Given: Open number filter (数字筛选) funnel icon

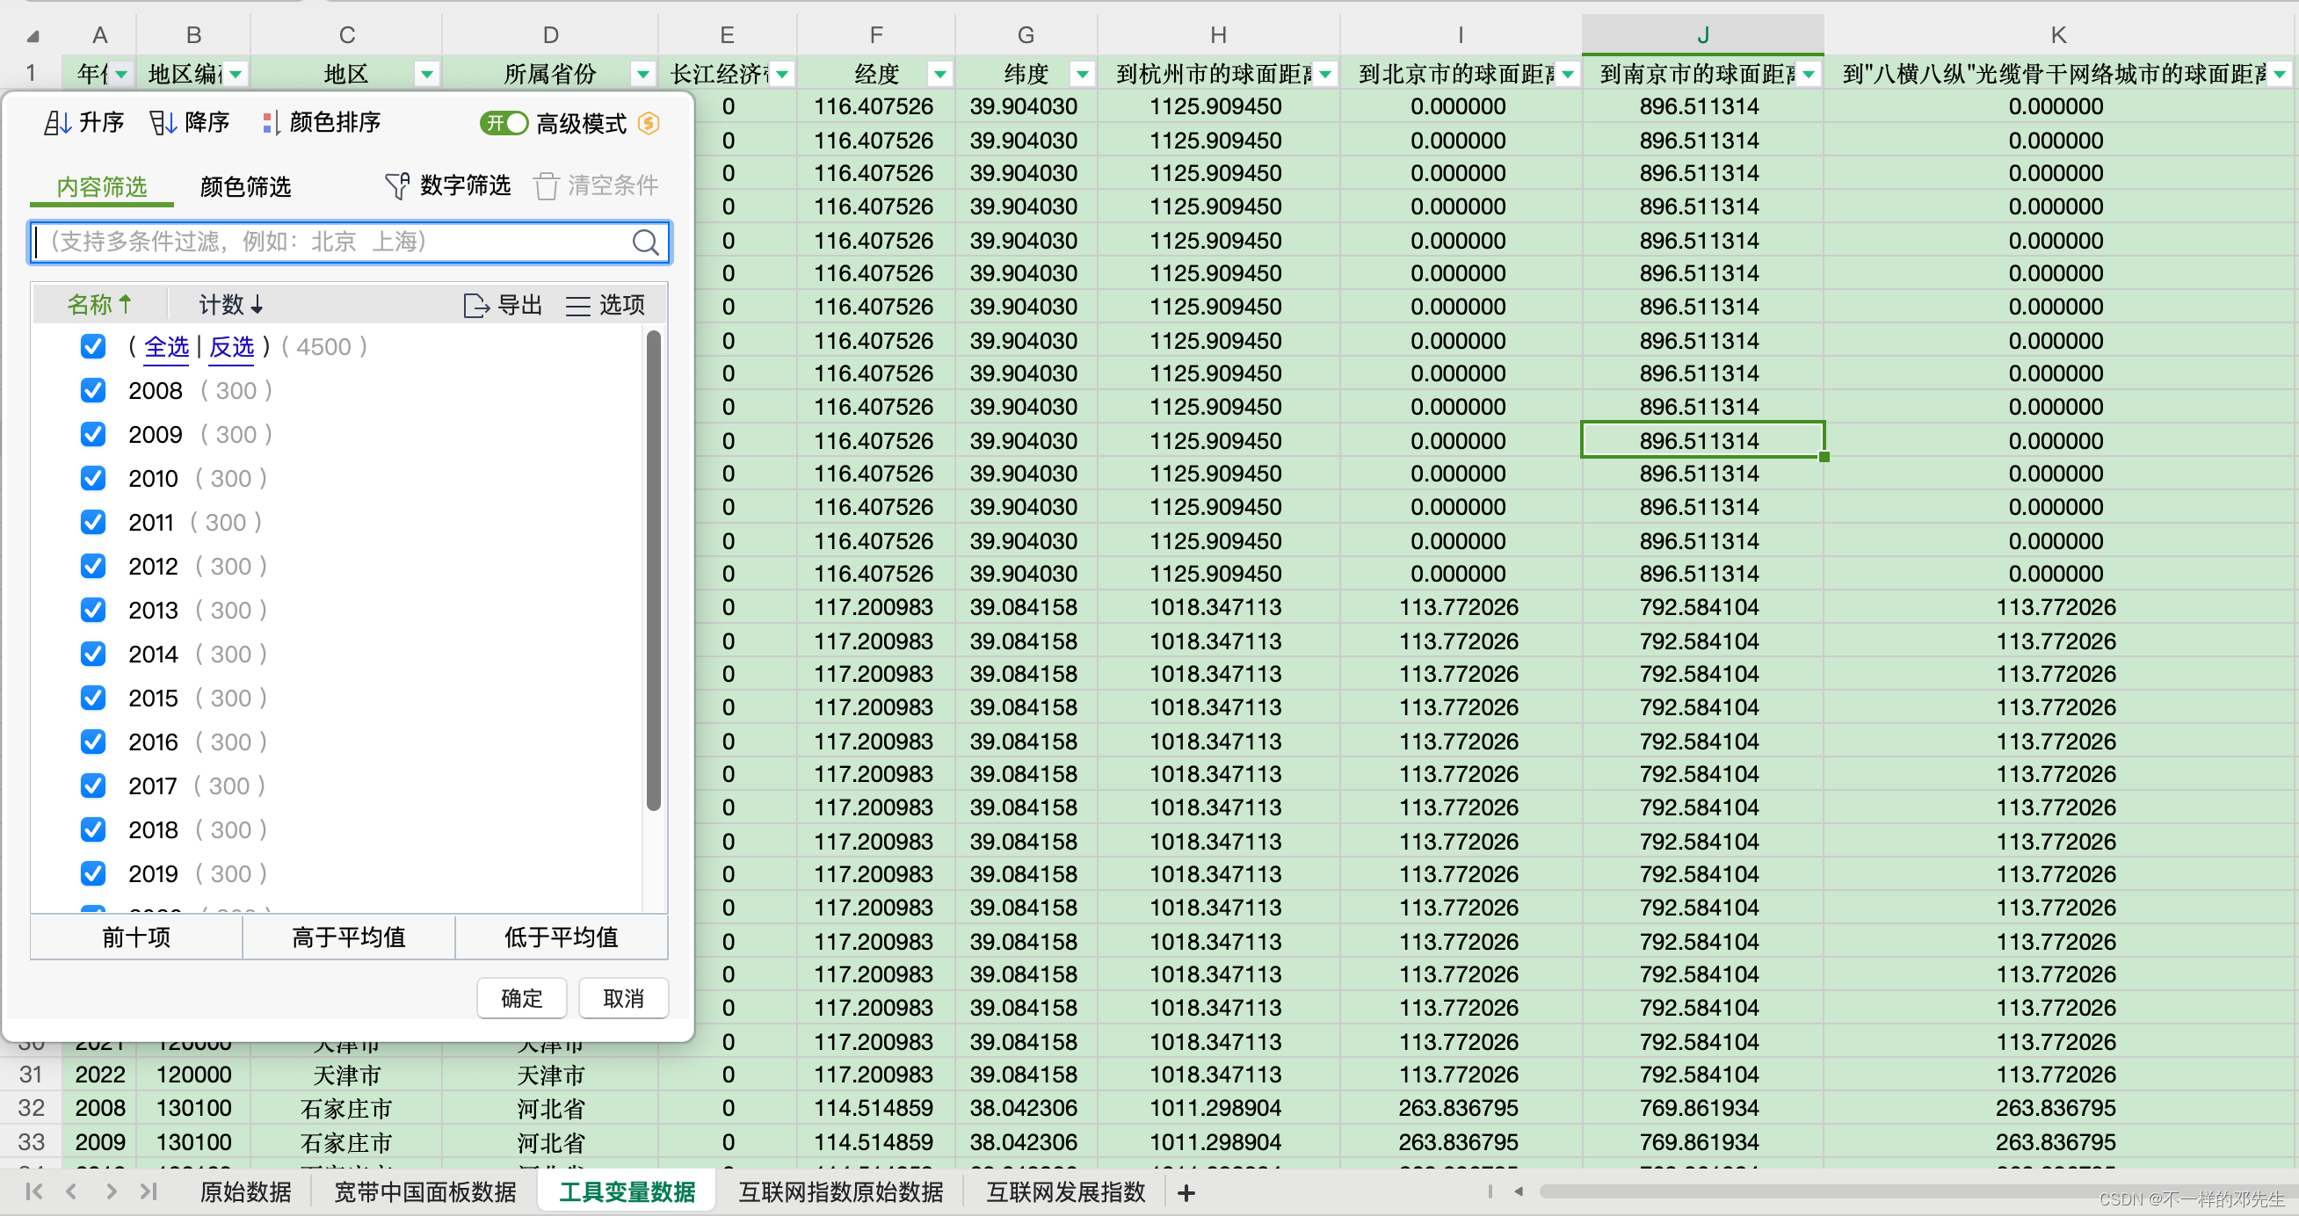Looking at the screenshot, I should point(397,185).
